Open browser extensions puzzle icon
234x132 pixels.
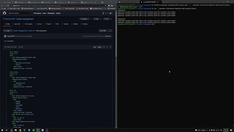click(x=109, y=5)
